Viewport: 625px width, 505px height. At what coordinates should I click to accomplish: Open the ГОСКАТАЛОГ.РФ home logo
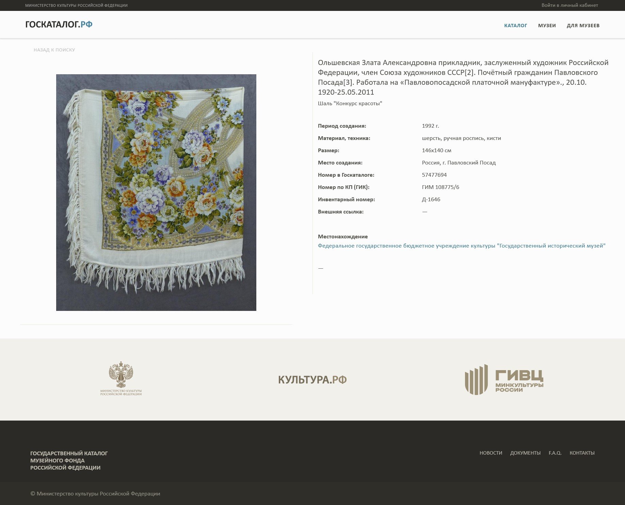point(59,25)
